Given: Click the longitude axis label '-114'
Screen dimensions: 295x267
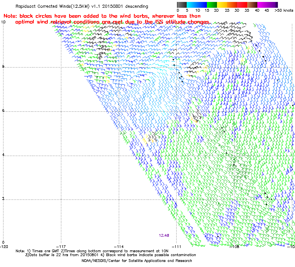Looking at the screenshot, I should click(x=119, y=247).
